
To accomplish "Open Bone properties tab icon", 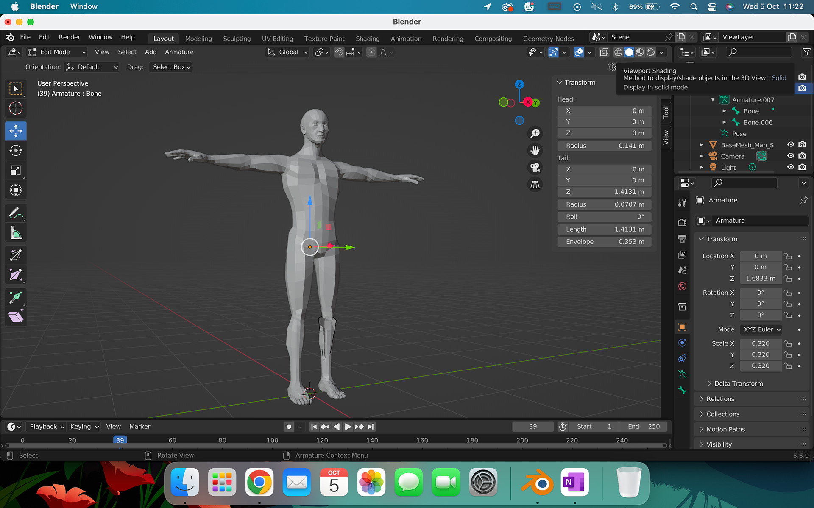I will [682, 390].
